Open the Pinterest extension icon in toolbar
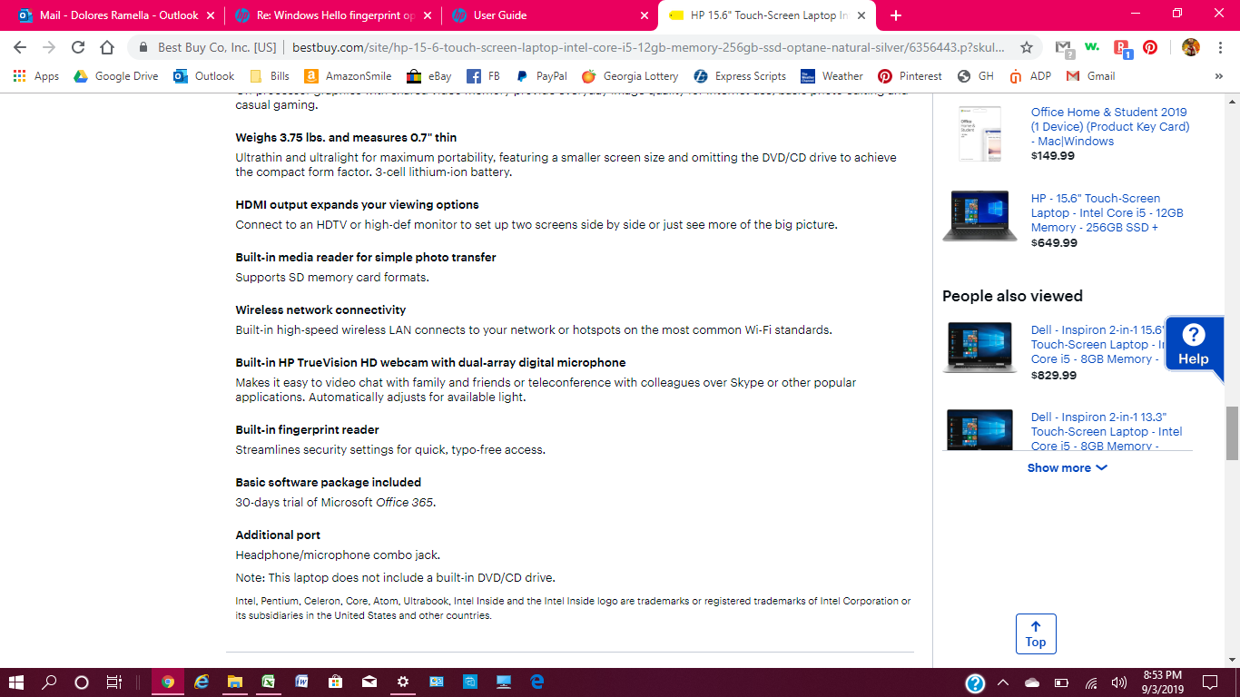Viewport: 1240px width, 697px height. click(x=1150, y=47)
